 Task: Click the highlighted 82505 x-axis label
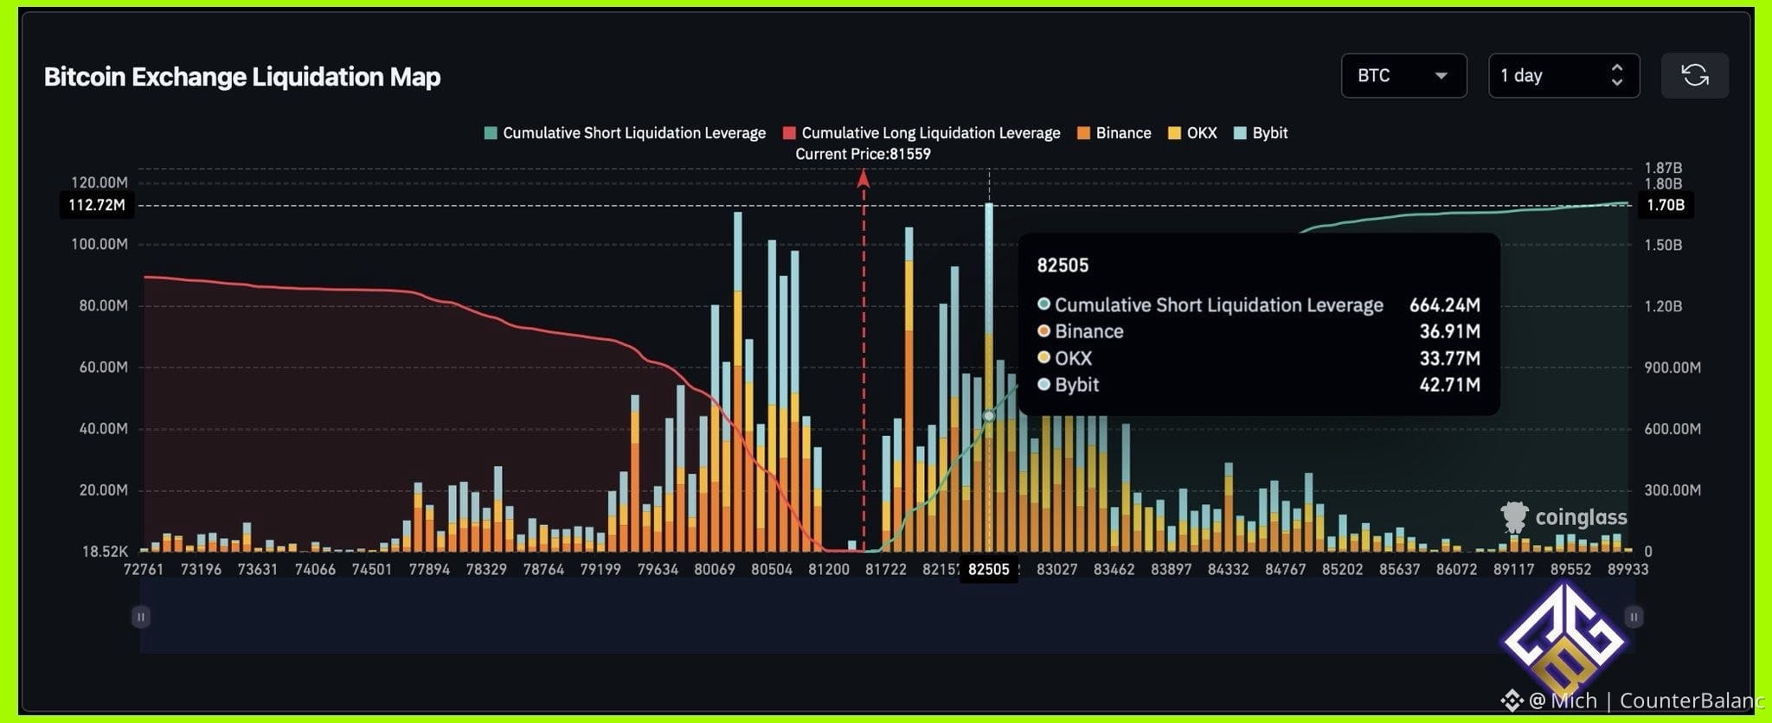coord(988,569)
